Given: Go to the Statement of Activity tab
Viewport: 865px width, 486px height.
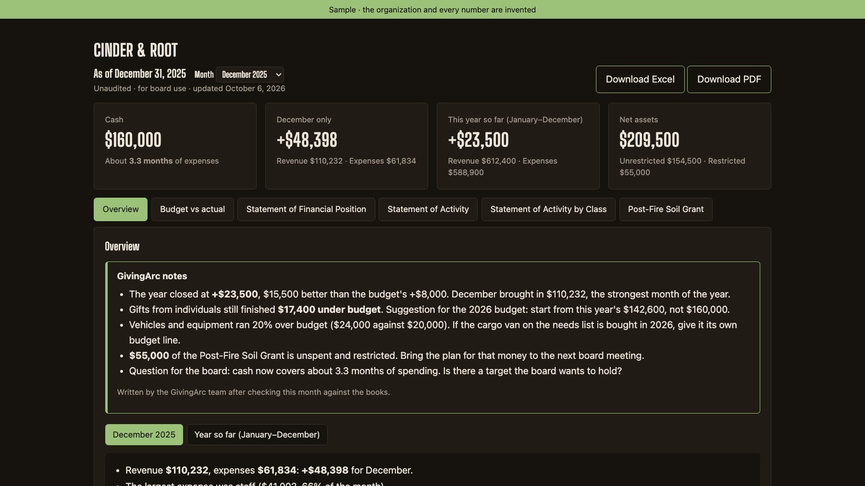Looking at the screenshot, I should coord(428,209).
